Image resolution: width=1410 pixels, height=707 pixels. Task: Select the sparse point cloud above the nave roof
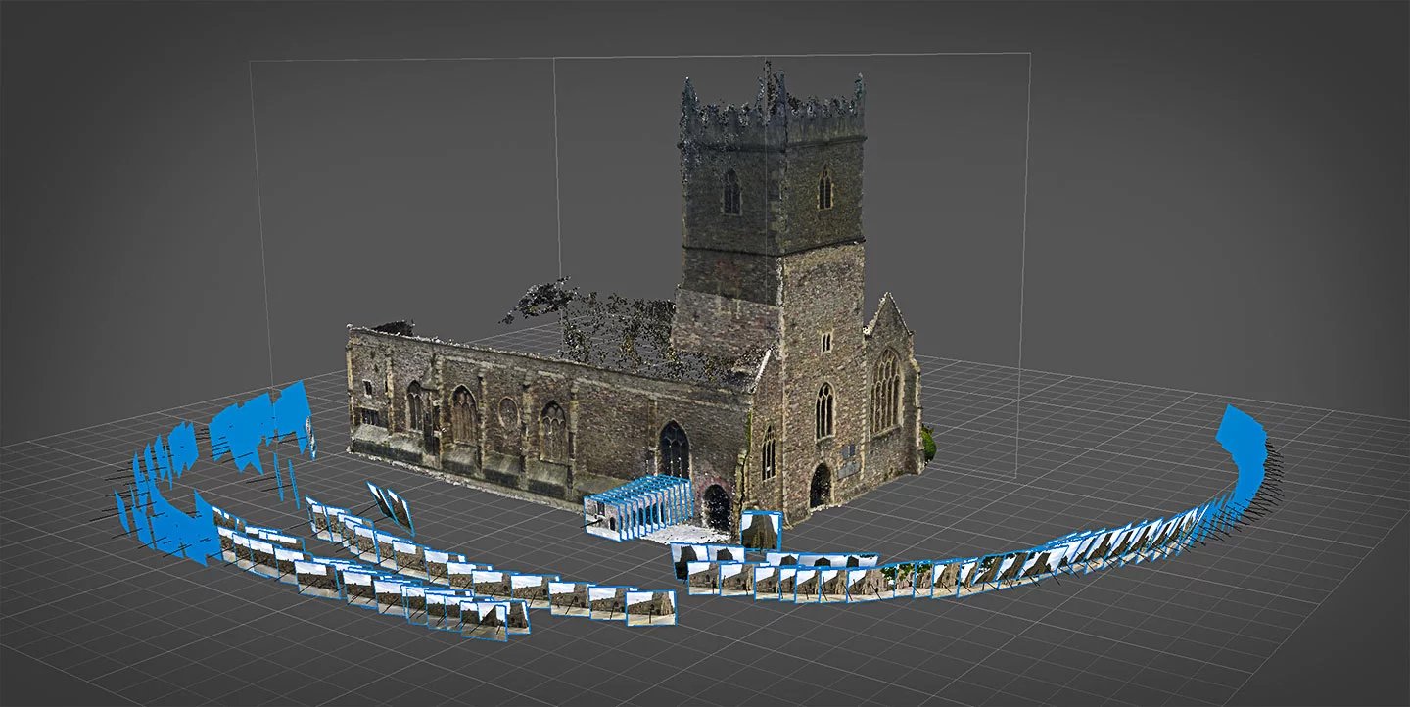tap(627, 333)
